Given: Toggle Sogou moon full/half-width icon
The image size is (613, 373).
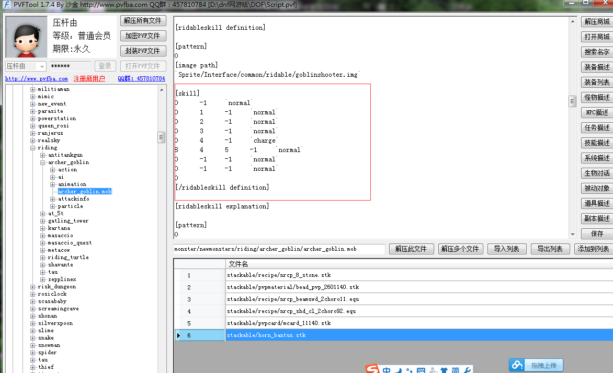Looking at the screenshot, I should [399, 370].
